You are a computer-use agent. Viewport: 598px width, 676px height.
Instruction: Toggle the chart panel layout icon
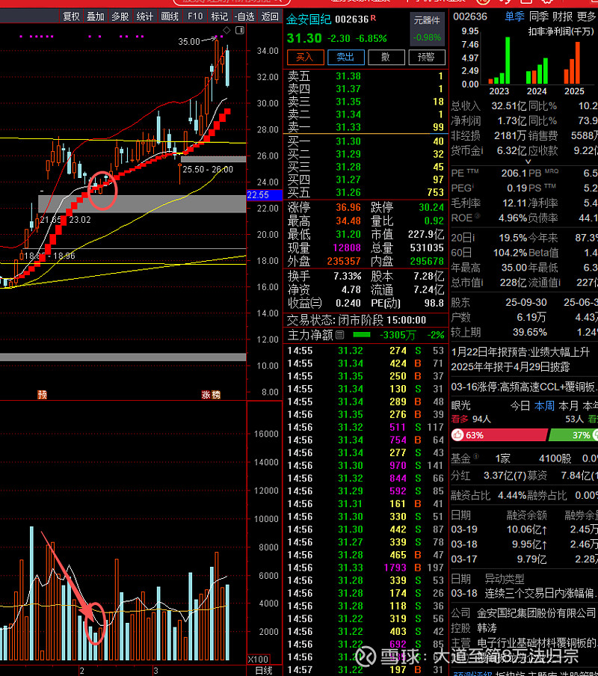coord(240,30)
